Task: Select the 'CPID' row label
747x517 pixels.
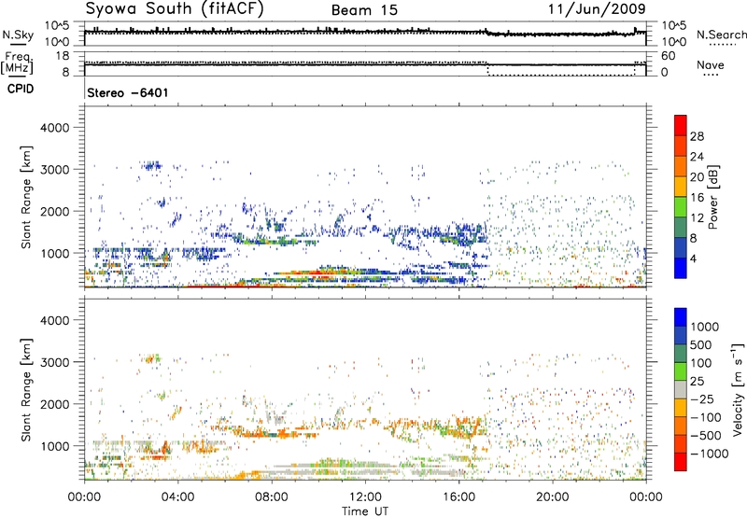Action: [21, 89]
